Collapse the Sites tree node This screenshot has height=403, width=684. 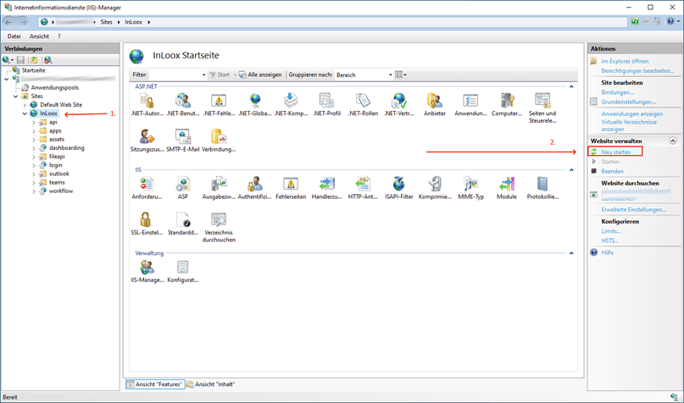(x=16, y=97)
